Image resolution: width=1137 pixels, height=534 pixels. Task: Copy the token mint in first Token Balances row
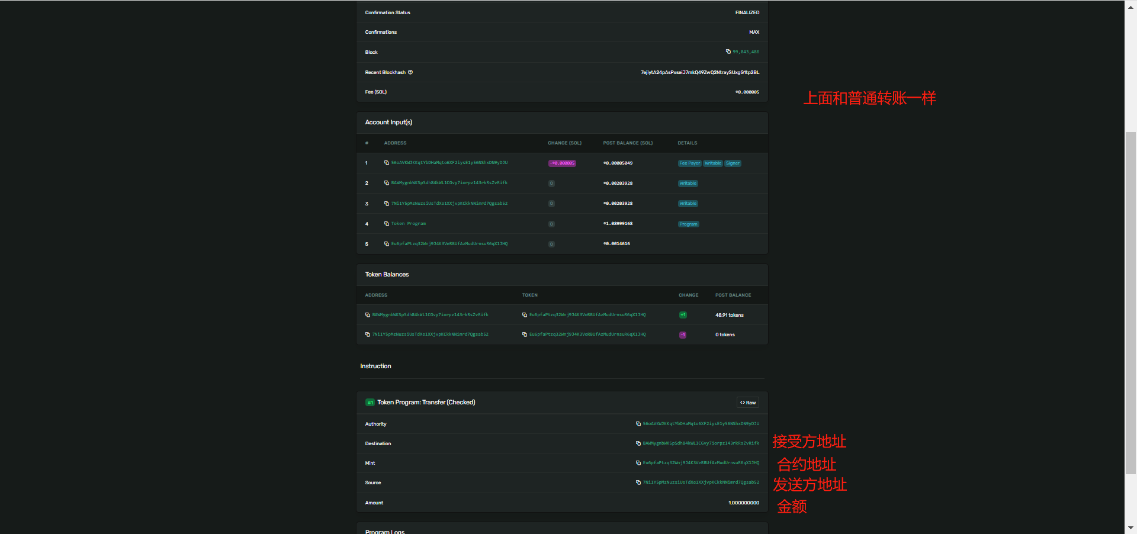point(525,315)
